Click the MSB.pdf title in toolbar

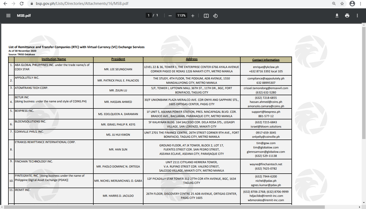[24, 16]
